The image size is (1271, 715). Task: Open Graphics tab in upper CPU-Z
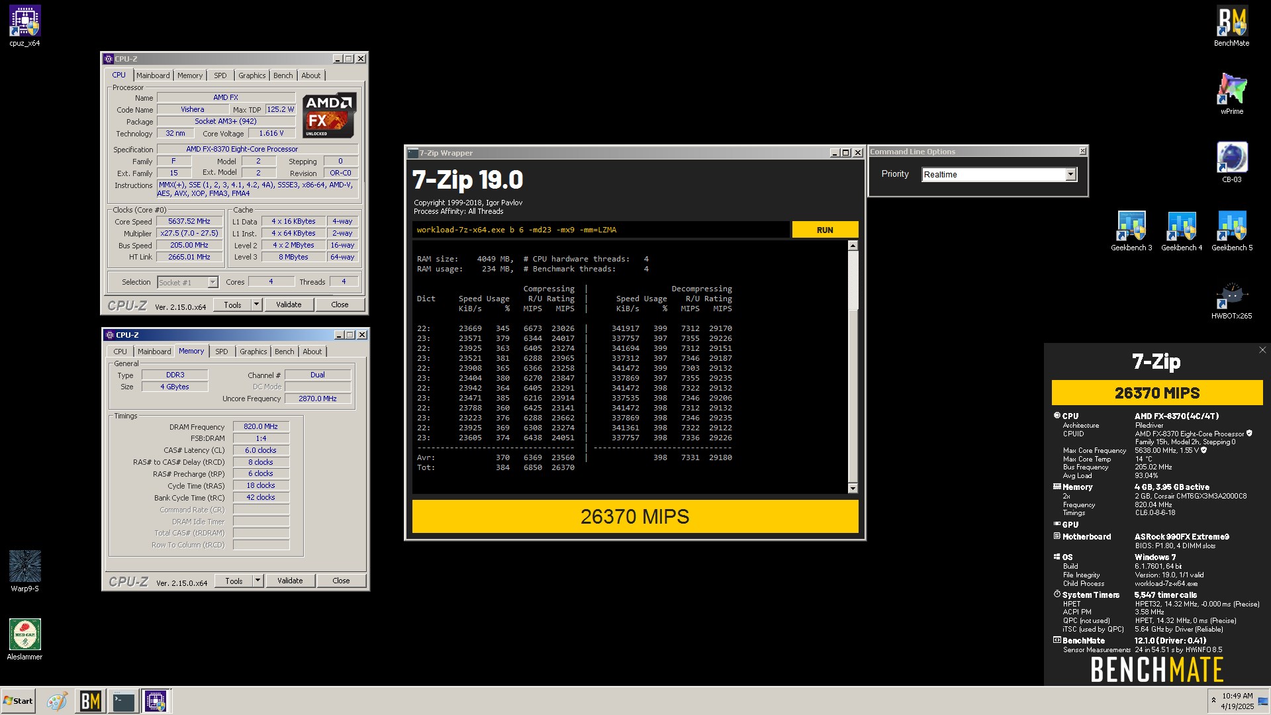point(252,75)
